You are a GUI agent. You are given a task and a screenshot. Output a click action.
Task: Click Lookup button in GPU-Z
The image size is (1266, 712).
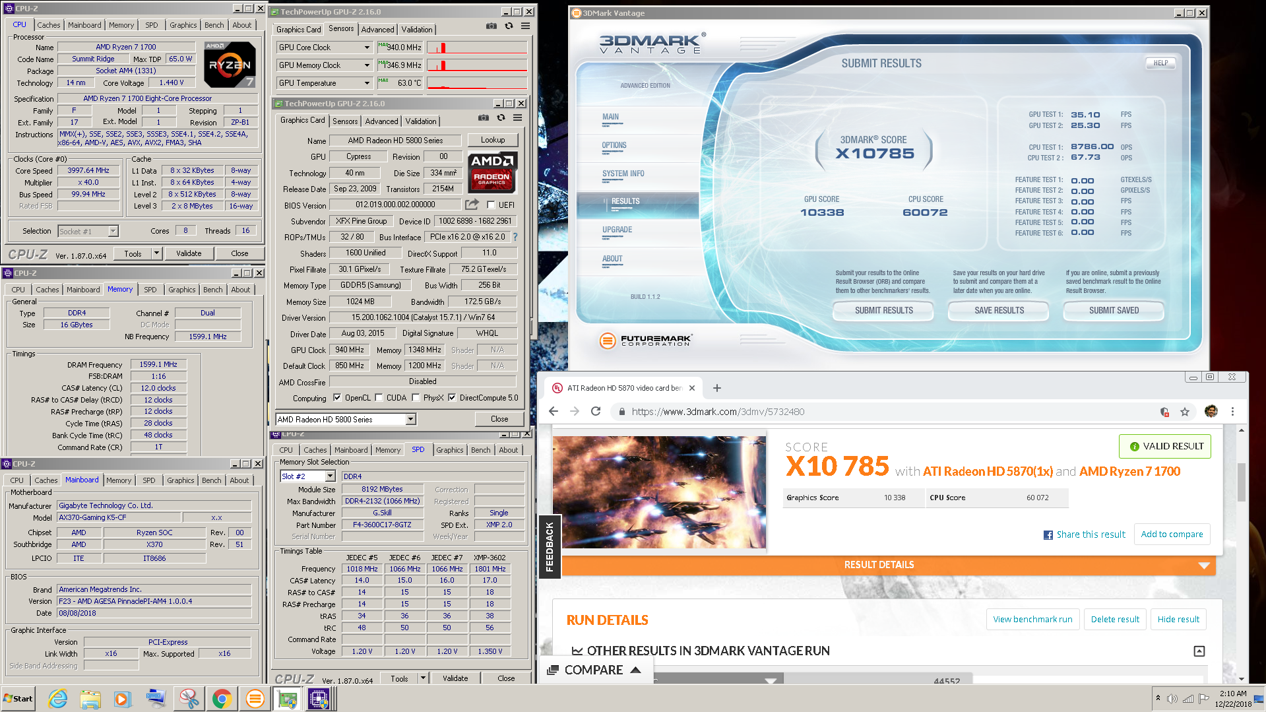pos(493,141)
